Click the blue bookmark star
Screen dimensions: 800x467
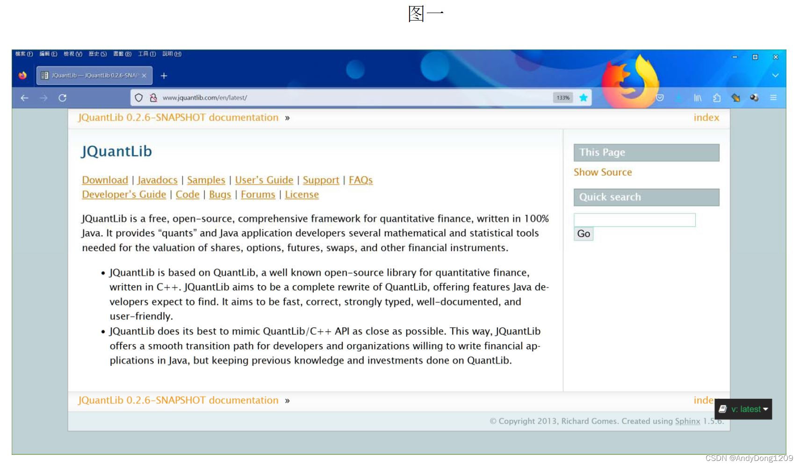point(583,98)
